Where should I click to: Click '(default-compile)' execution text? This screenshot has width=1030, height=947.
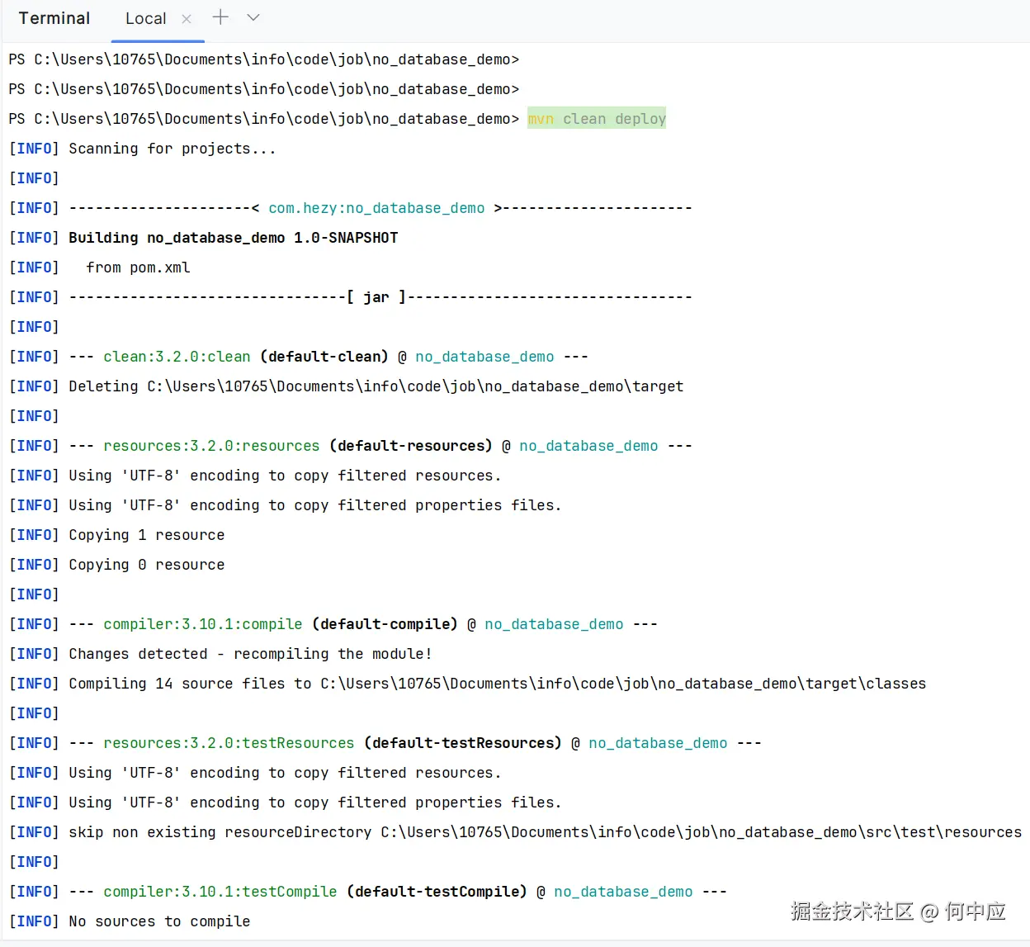385,624
